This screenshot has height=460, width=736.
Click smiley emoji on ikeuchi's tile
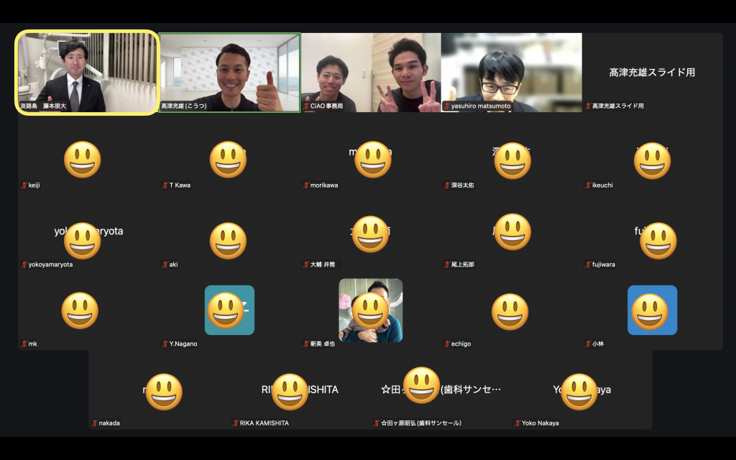tap(652, 160)
